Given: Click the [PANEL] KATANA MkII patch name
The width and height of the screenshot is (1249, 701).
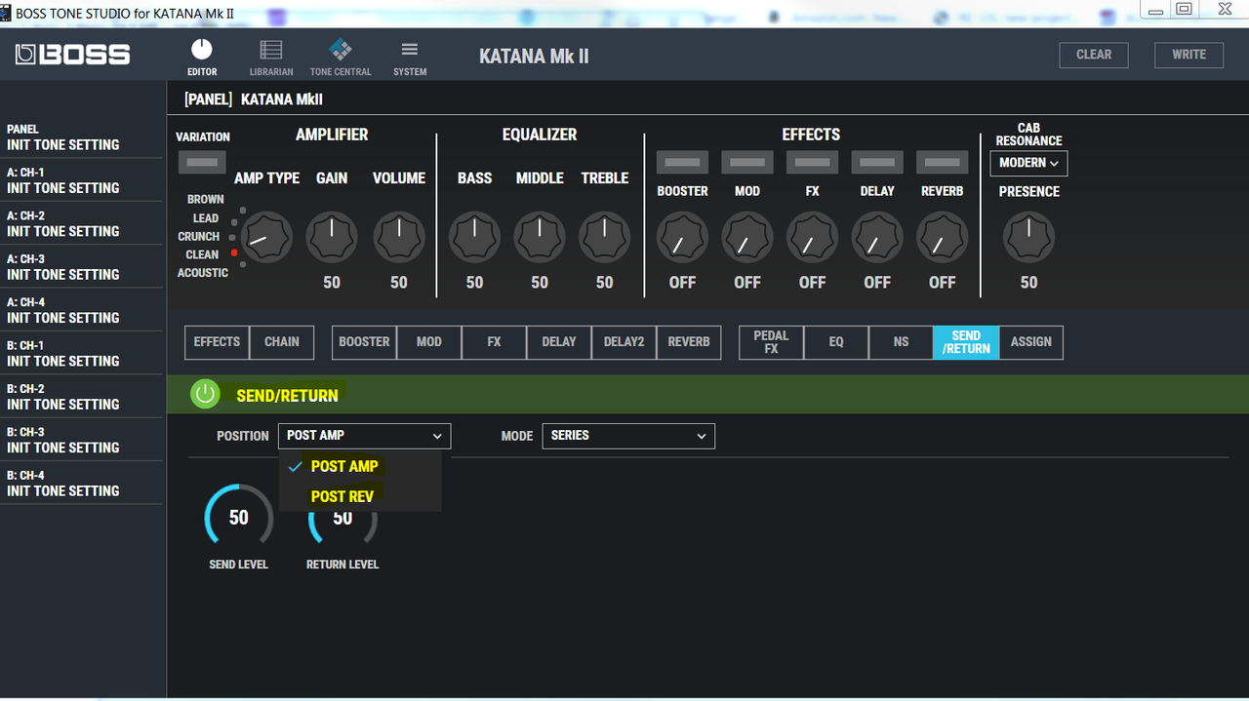Looking at the screenshot, I should 254,99.
